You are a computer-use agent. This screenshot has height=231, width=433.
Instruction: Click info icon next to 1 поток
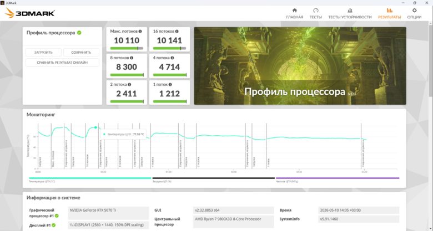click(170, 85)
